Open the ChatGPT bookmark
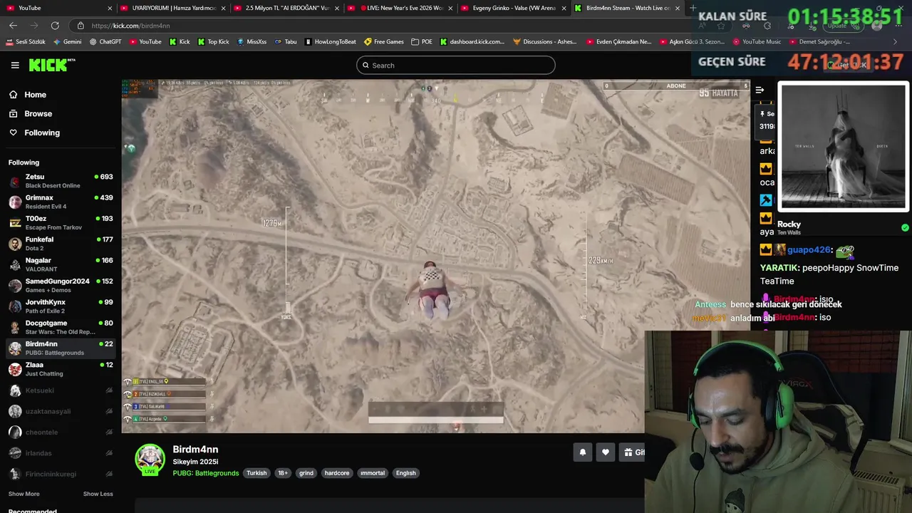Image resolution: width=912 pixels, height=513 pixels. tap(105, 42)
